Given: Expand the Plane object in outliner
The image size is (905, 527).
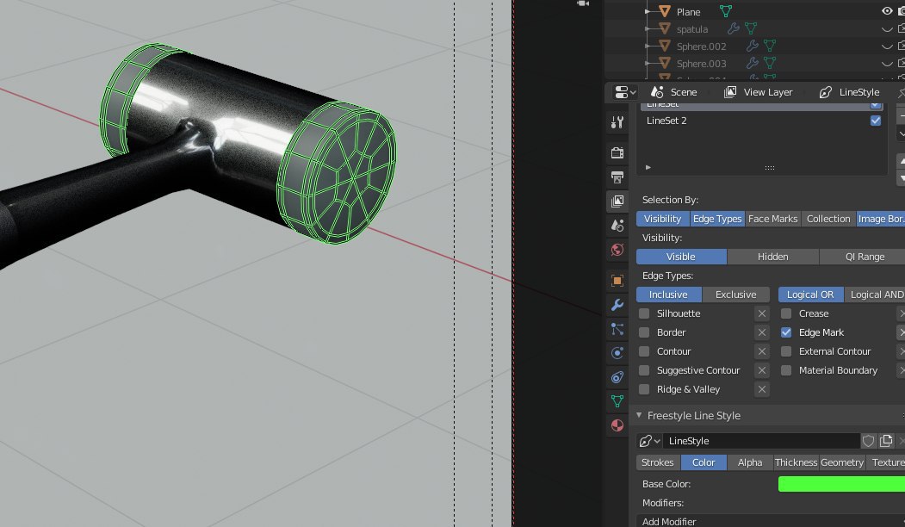Looking at the screenshot, I should pos(648,11).
